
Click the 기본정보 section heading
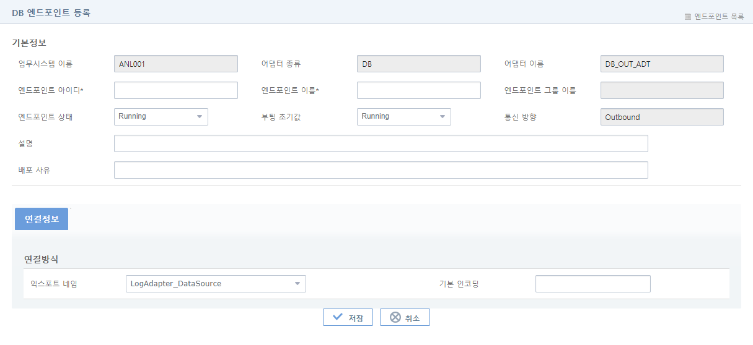coord(29,43)
